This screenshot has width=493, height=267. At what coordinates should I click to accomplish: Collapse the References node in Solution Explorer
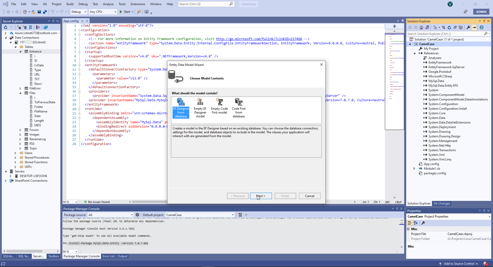[414, 53]
